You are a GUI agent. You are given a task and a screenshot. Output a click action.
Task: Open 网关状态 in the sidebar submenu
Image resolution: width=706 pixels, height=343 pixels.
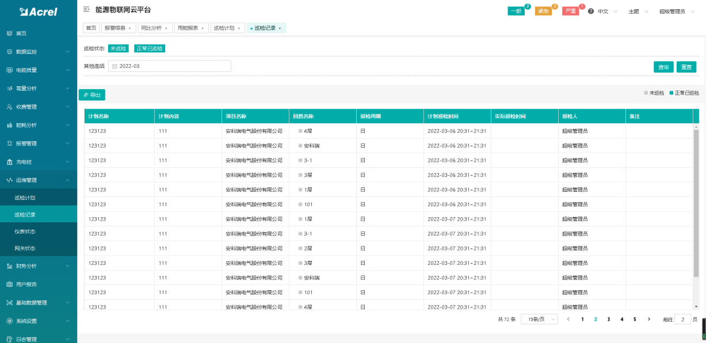pyautogui.click(x=39, y=248)
